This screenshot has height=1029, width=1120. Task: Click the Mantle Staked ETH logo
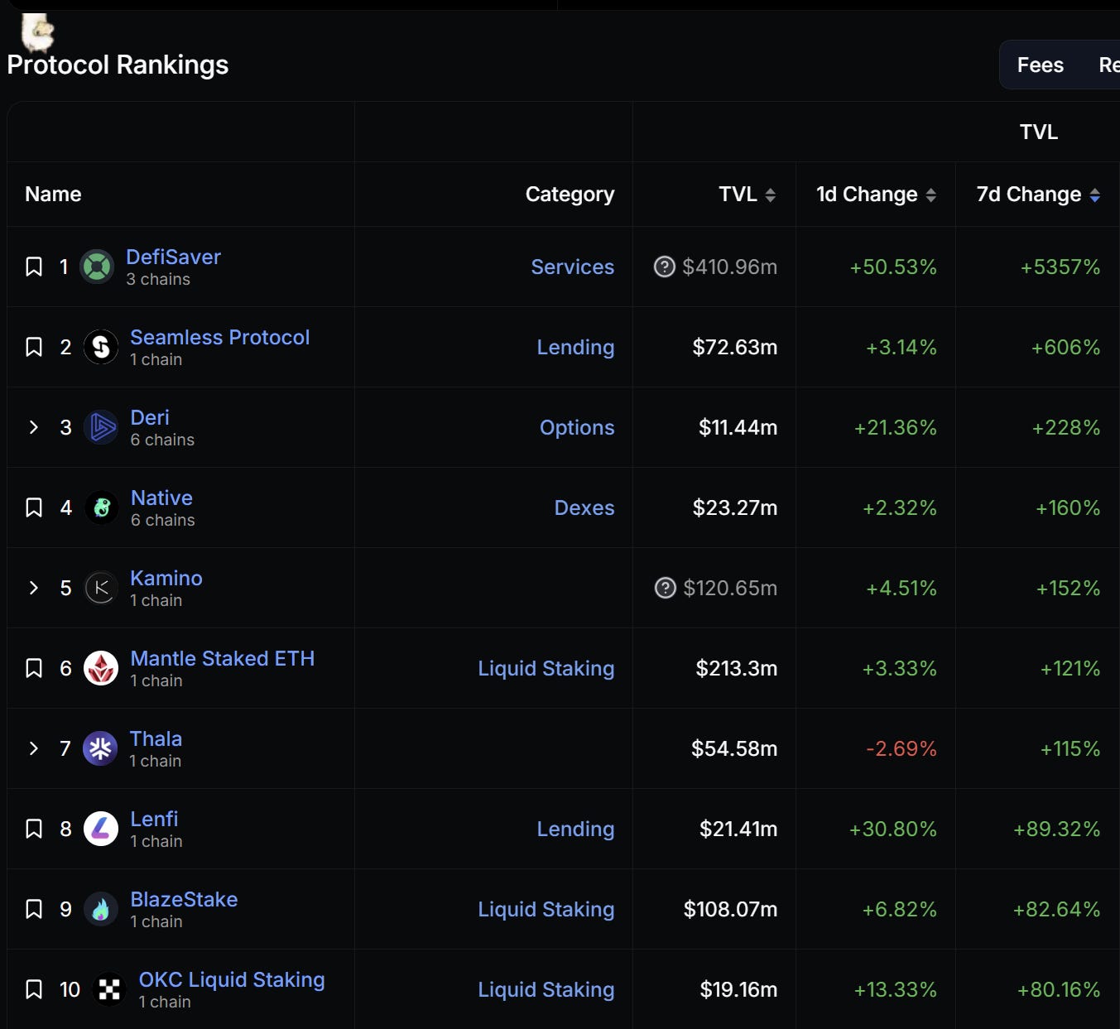coord(101,668)
